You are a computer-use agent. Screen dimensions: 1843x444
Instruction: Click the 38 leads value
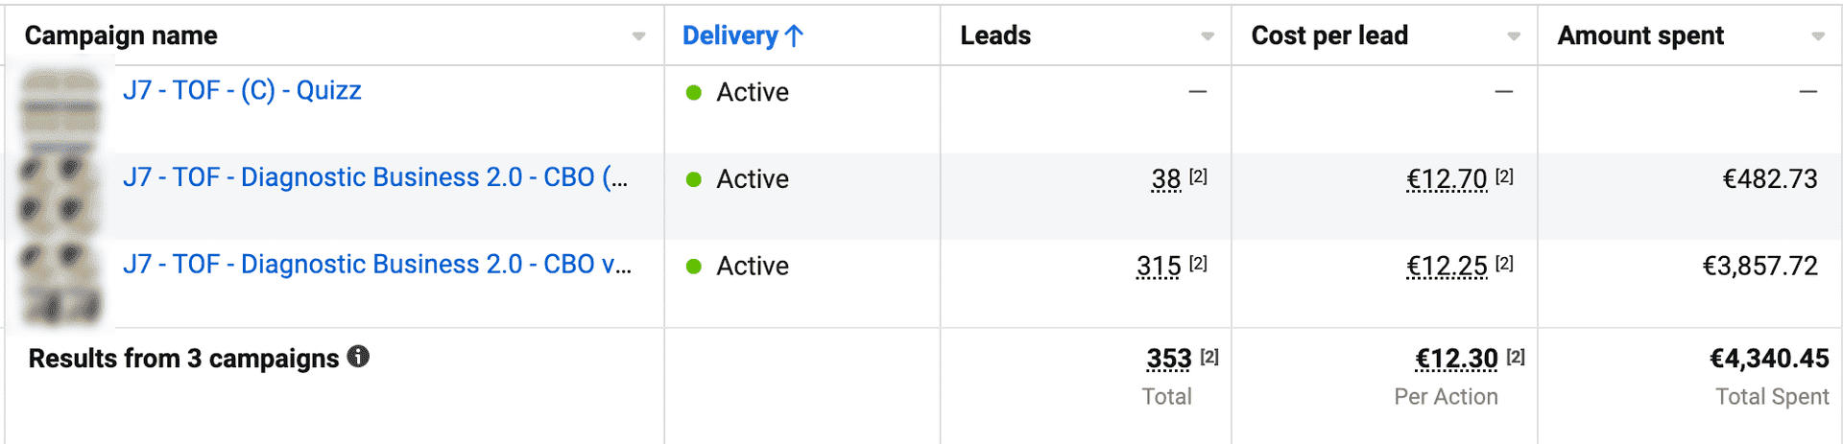click(x=1166, y=179)
